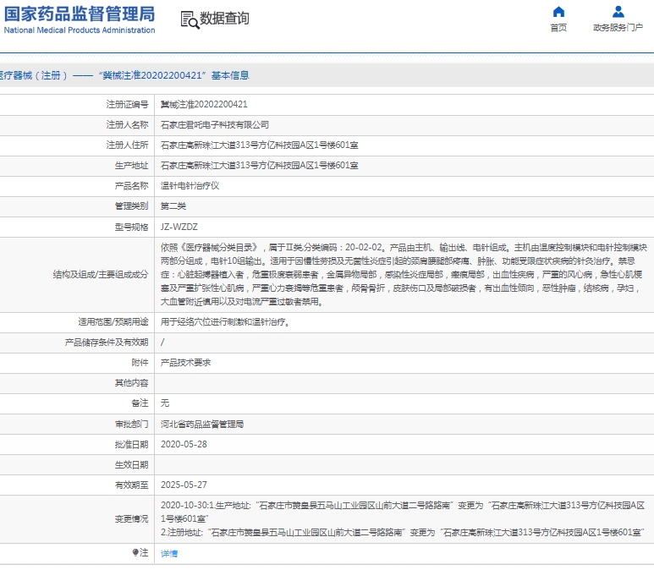Click the 国家药品监督管理局 logo
Image resolution: width=654 pixels, height=570 pixels.
pos(80,19)
